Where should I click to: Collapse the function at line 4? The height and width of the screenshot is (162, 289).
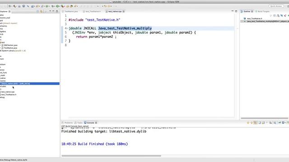coord(67,28)
